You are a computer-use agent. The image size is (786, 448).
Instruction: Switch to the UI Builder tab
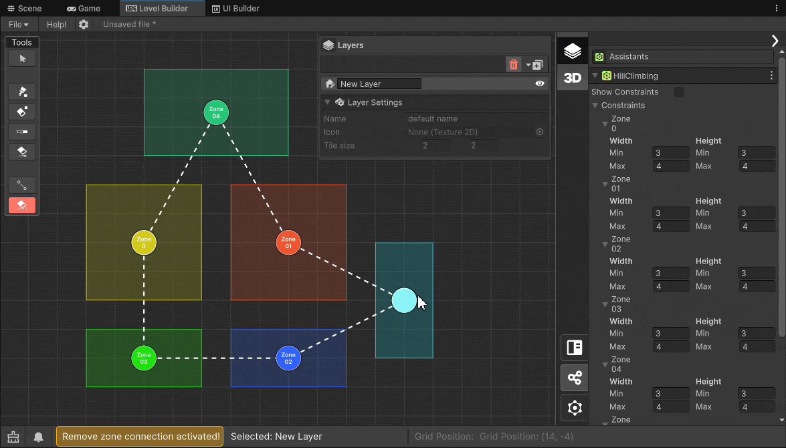(x=235, y=9)
